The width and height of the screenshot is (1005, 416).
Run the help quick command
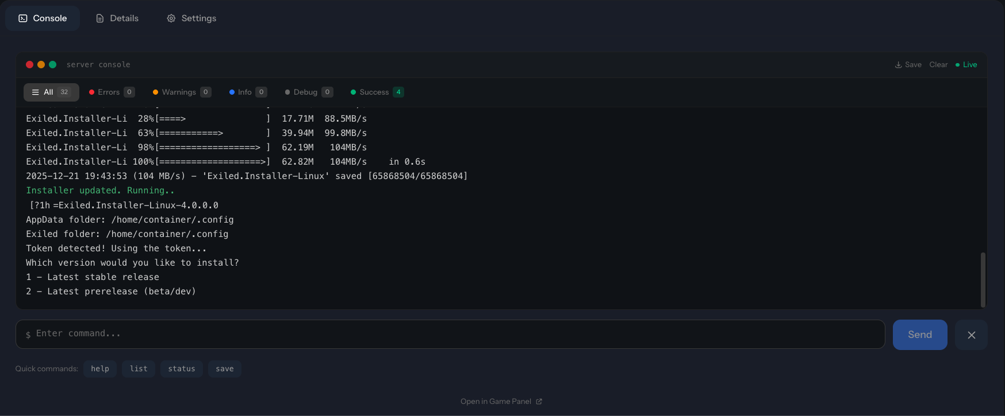pyautogui.click(x=100, y=369)
